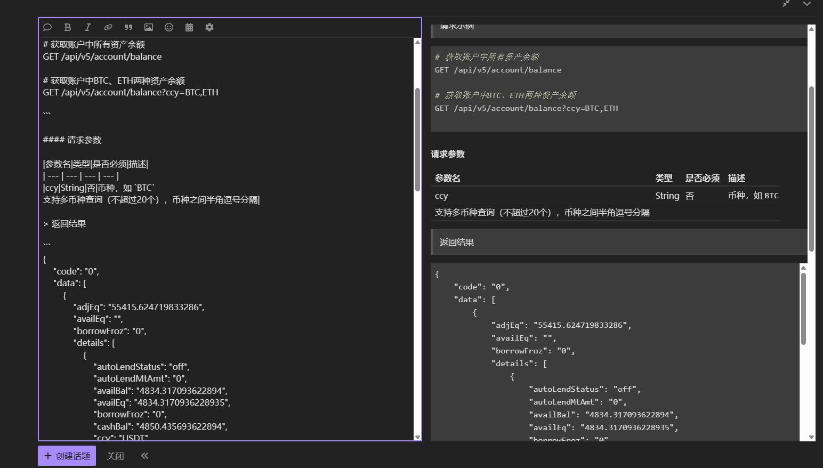
Task: Insert date and time via calendar icon
Action: coord(189,27)
